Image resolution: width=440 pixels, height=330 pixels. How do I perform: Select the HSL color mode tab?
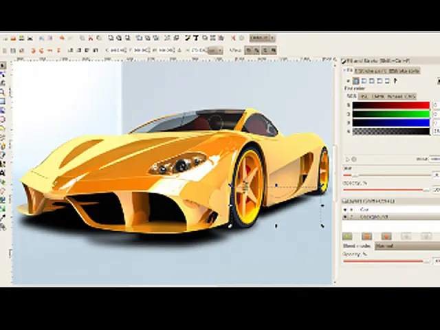pos(364,96)
